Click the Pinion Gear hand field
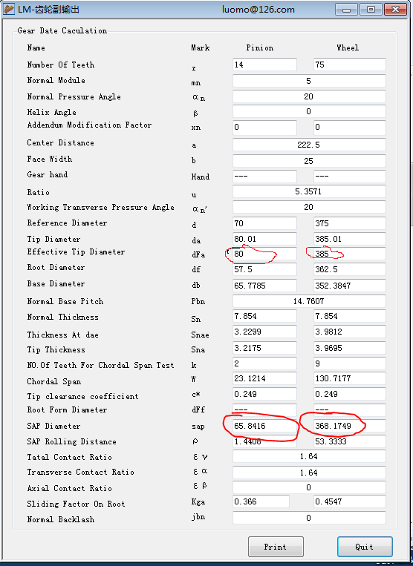Image resolution: width=413 pixels, height=566 pixels. click(264, 177)
